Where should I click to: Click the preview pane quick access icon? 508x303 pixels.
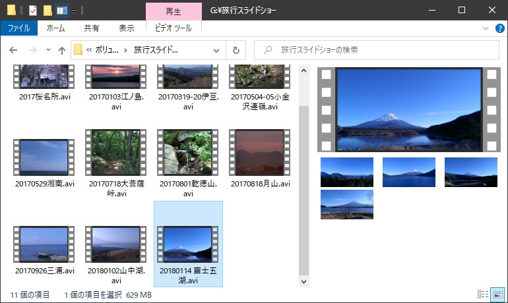[x=61, y=11]
